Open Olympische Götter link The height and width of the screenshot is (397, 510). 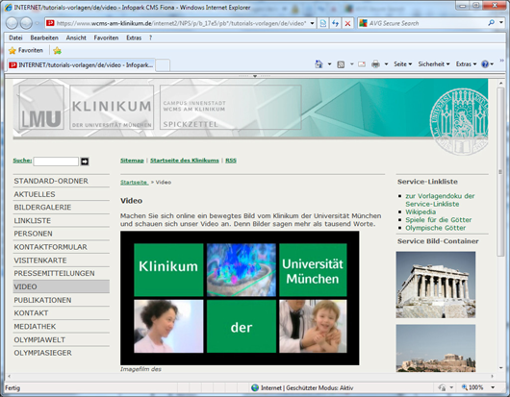[x=436, y=228]
